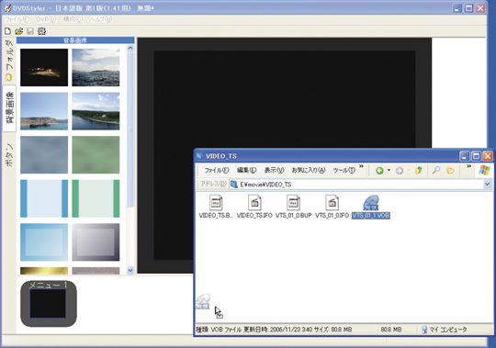Screen dimensions: 496x348
Task: Open the Back button history dropdown arrow
Action: (389, 171)
